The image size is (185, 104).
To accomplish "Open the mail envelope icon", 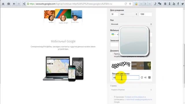I will [9, 4].
